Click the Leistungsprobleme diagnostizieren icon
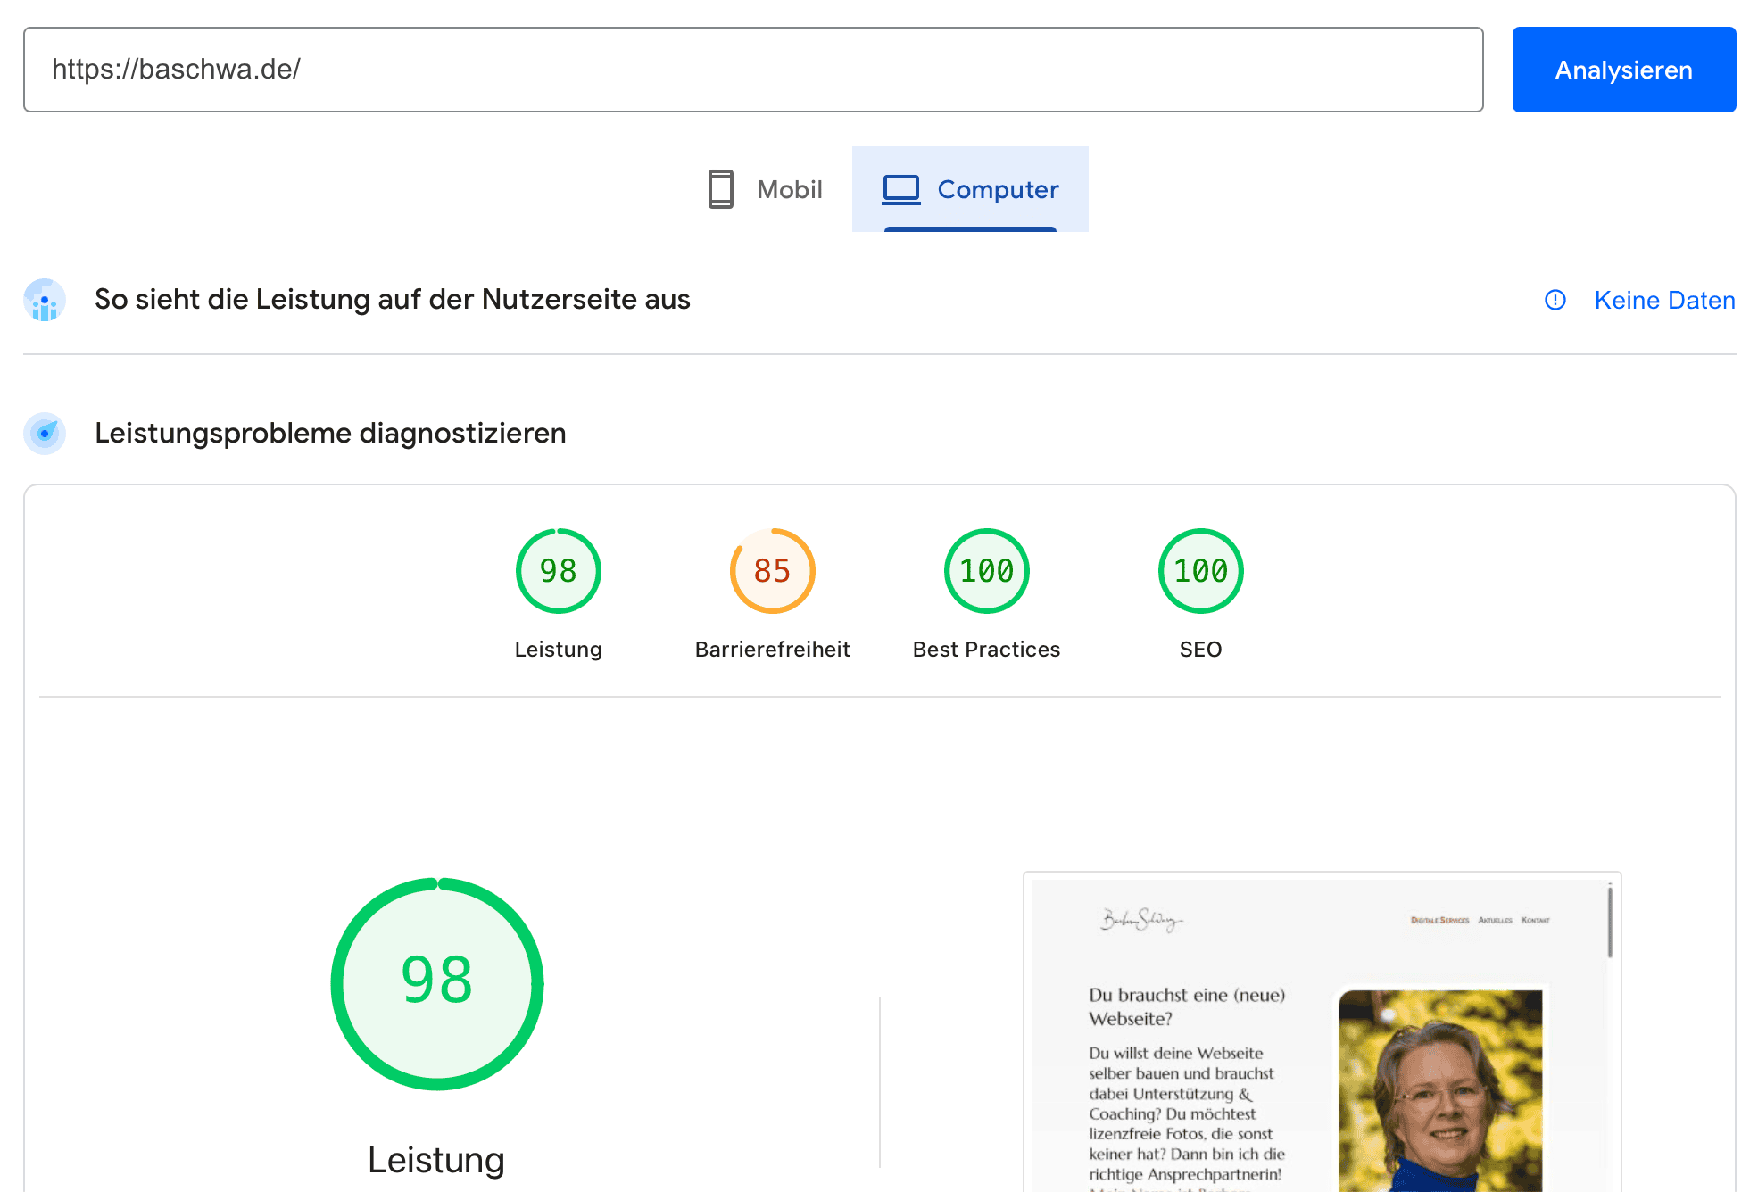 pyautogui.click(x=45, y=434)
